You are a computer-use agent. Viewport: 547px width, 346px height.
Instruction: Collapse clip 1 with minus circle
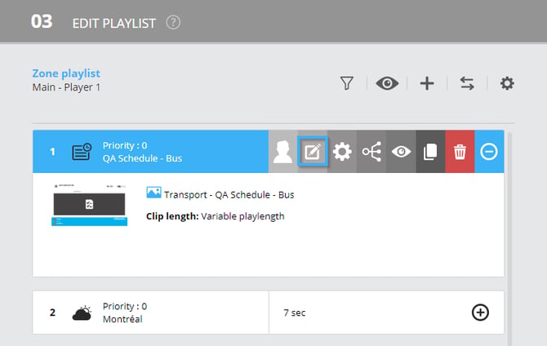click(x=489, y=152)
